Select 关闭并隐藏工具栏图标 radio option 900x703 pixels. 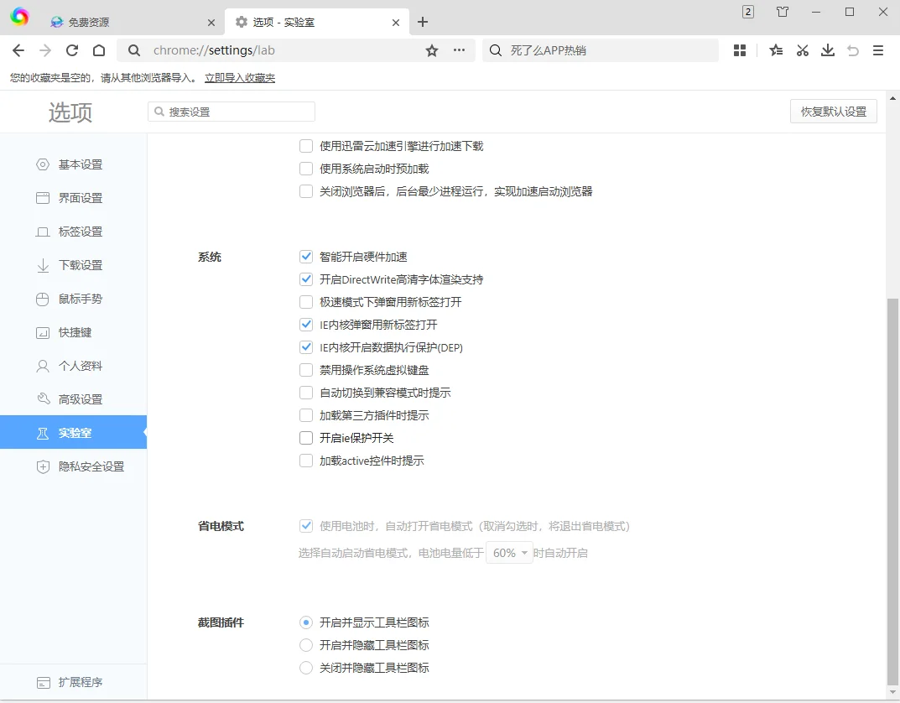click(306, 668)
